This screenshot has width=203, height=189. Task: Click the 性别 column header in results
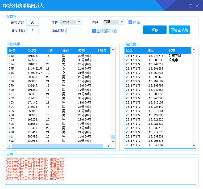pos(65,50)
